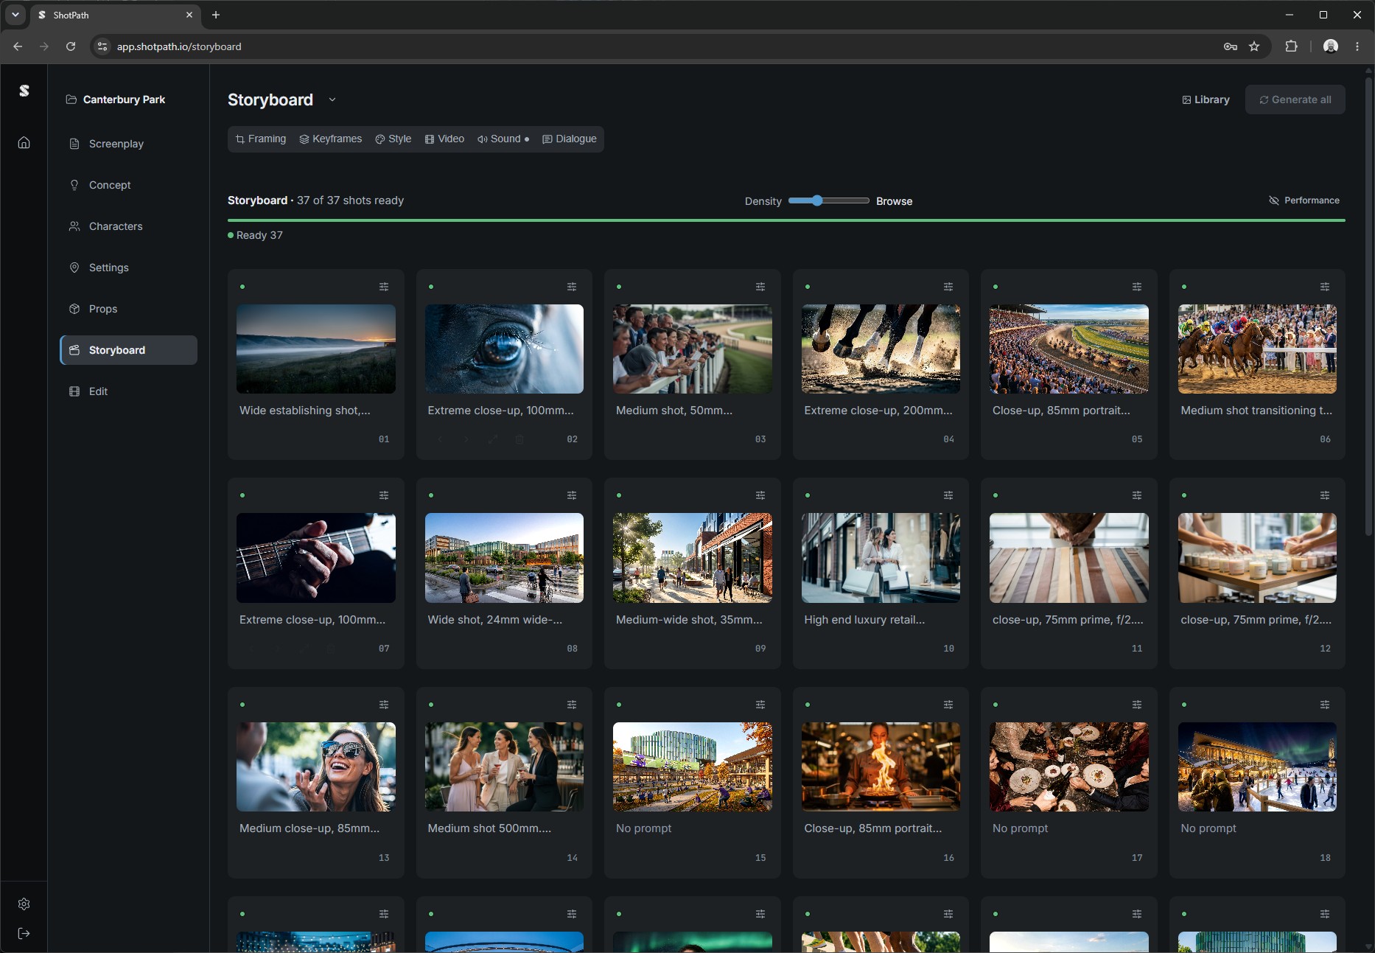Open Screenplay in sidebar
The height and width of the screenshot is (953, 1375).
[x=128, y=144]
